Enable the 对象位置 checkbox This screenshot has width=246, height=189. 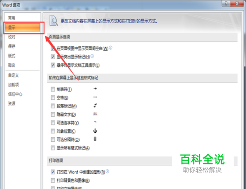coord(53,131)
